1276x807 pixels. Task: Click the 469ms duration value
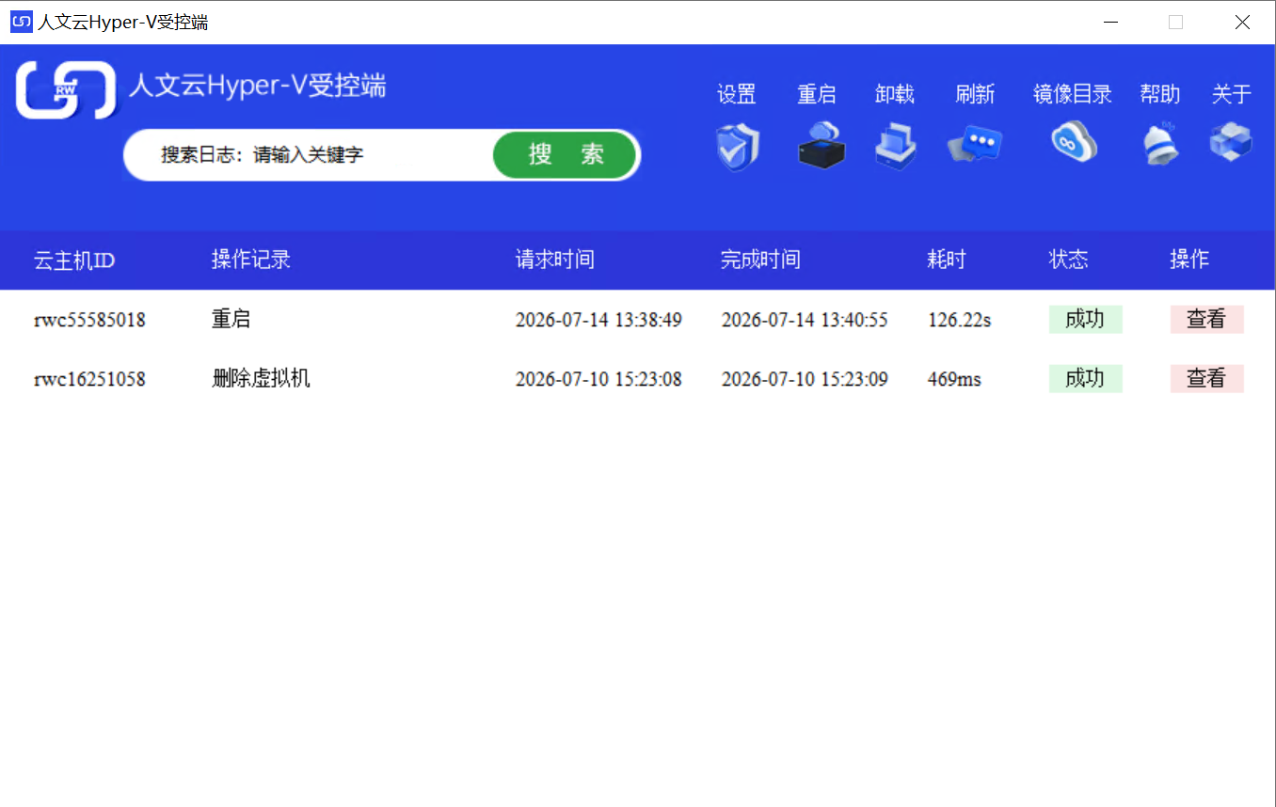tap(954, 379)
